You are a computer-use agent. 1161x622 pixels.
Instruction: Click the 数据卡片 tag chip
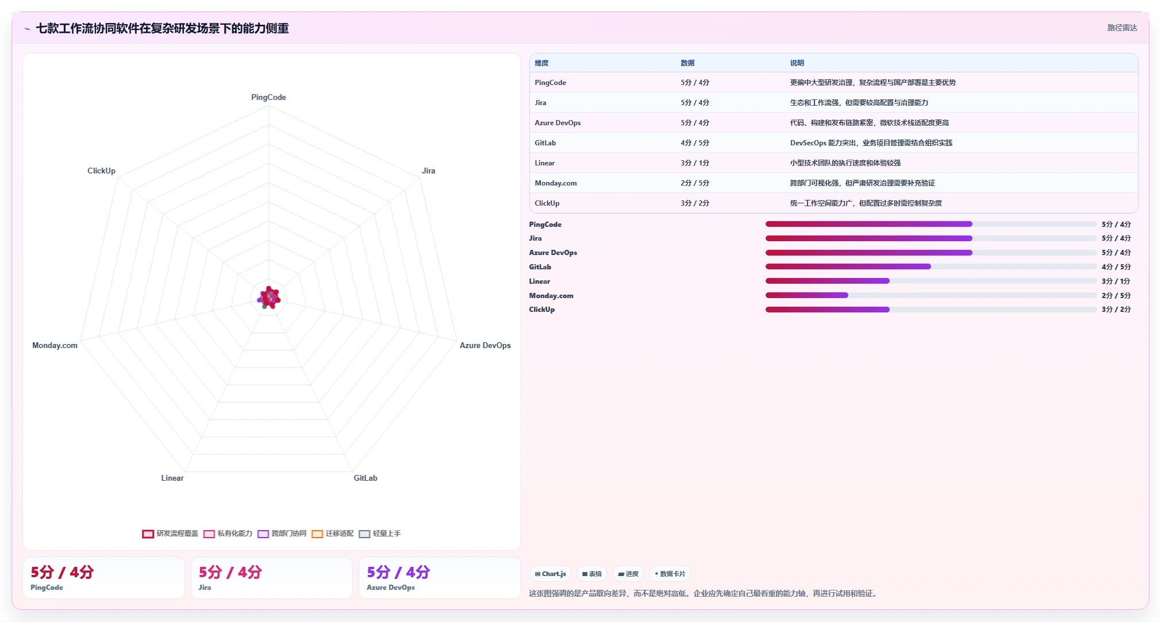click(670, 574)
